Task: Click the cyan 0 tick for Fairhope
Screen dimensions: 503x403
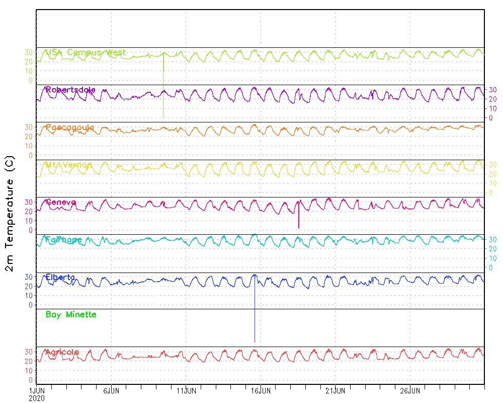Action: [490, 267]
